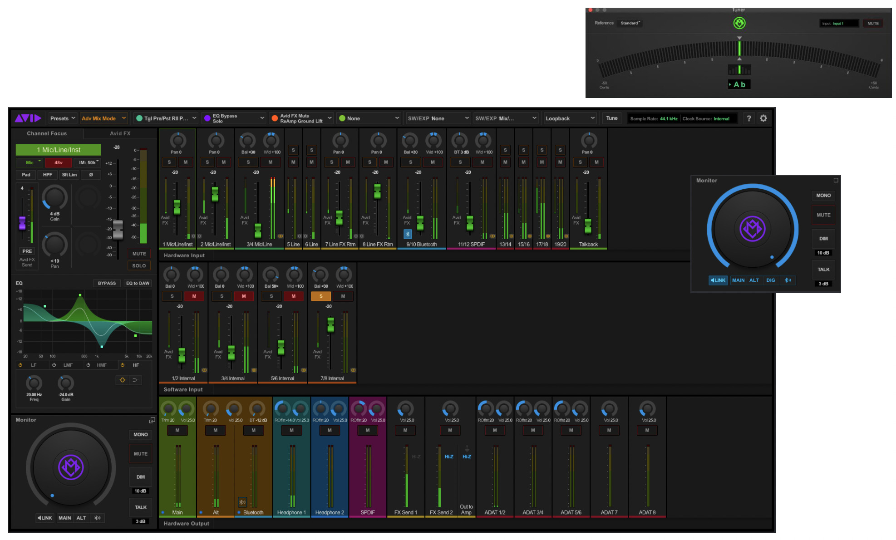Click stereo link icon on 3/4 Mic/Line
The height and width of the screenshot is (540, 896).
[281, 236]
